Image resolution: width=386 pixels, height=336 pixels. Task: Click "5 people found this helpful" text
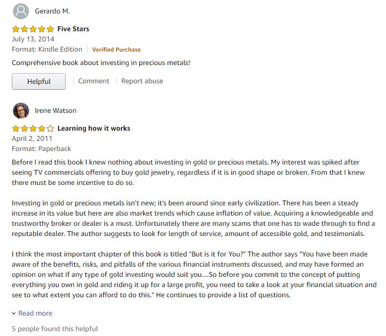(55, 328)
